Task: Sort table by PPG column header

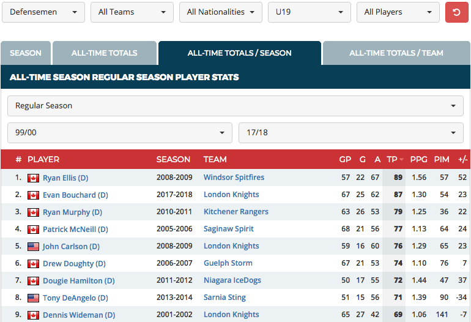Action: (x=418, y=160)
